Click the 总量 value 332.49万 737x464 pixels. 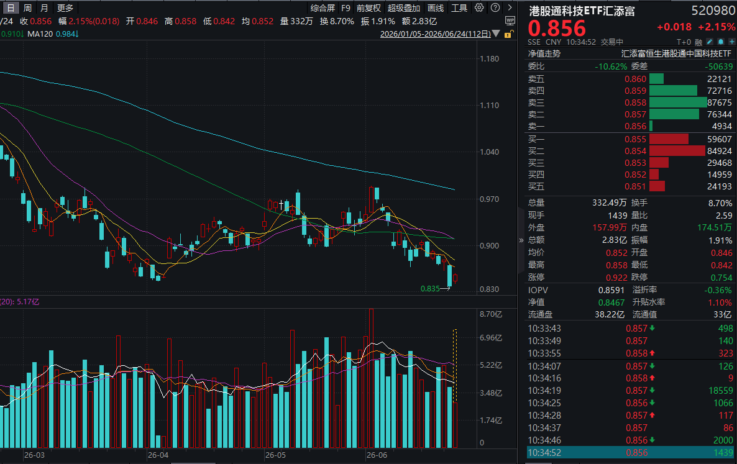609,202
